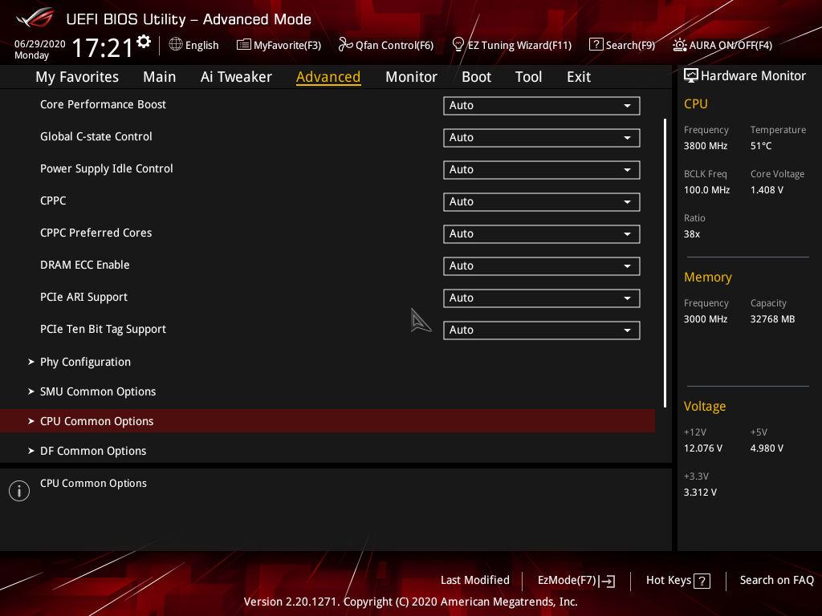The image size is (822, 616).
Task: Click the globe language icon
Action: pyautogui.click(x=176, y=45)
